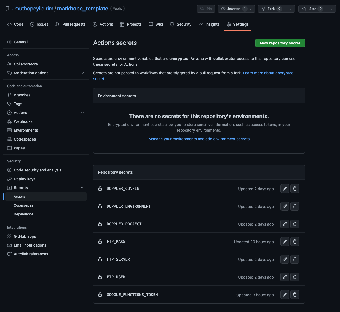The image size is (340, 312).
Task: Select Deploy keys in the Security section
Action: [x=24, y=179]
